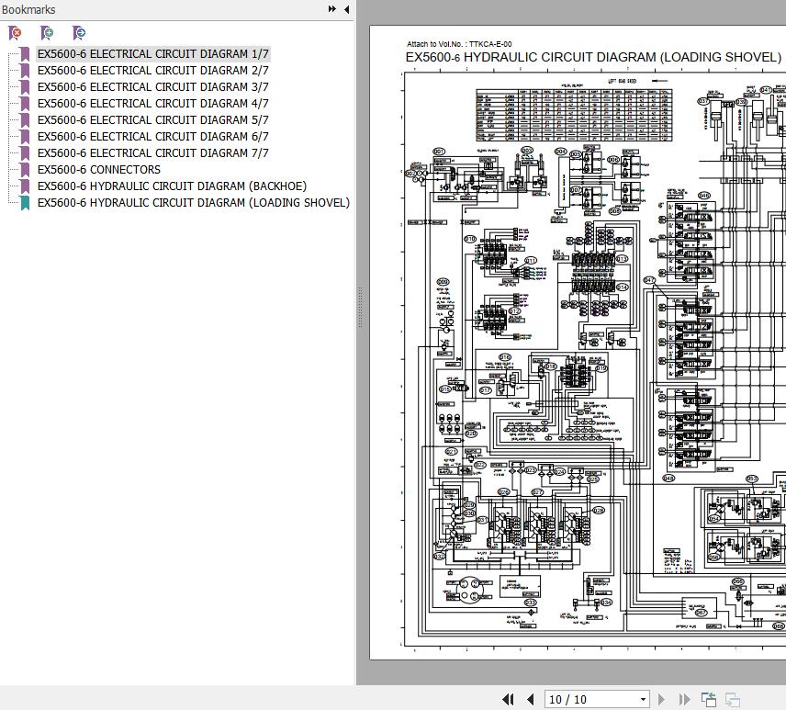Screen dimensions: 786x710
Task: Open bookmark Electrical Circuit Diagram 7/7
Action: (152, 153)
